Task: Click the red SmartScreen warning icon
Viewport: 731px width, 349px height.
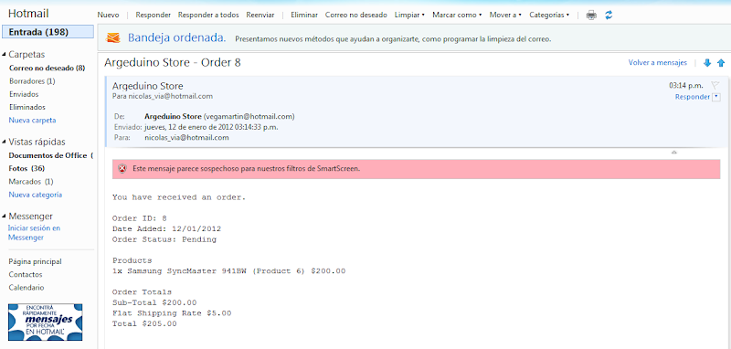Action: (x=122, y=169)
